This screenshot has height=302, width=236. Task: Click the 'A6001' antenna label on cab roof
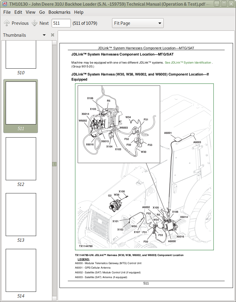168,133
